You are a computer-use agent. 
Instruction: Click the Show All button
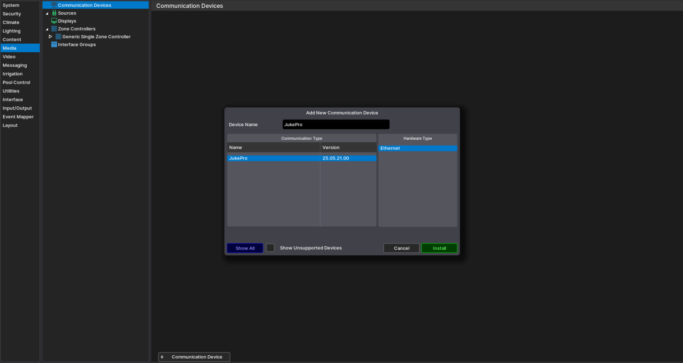[245, 248]
